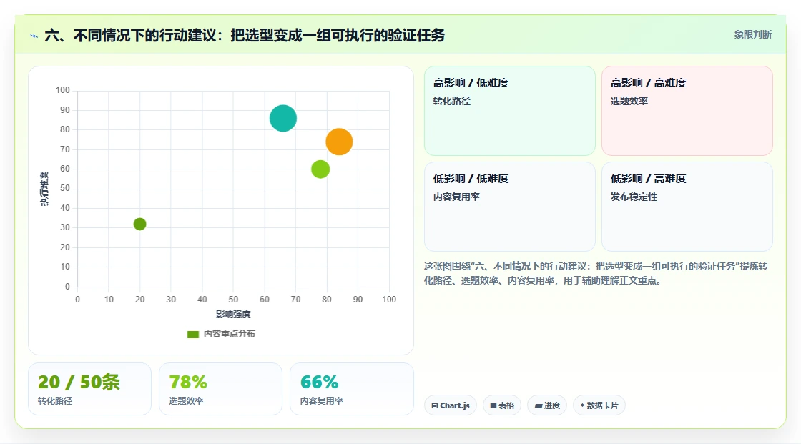Click the 象限判断 label in header
Image resolution: width=801 pixels, height=444 pixels.
click(x=752, y=35)
